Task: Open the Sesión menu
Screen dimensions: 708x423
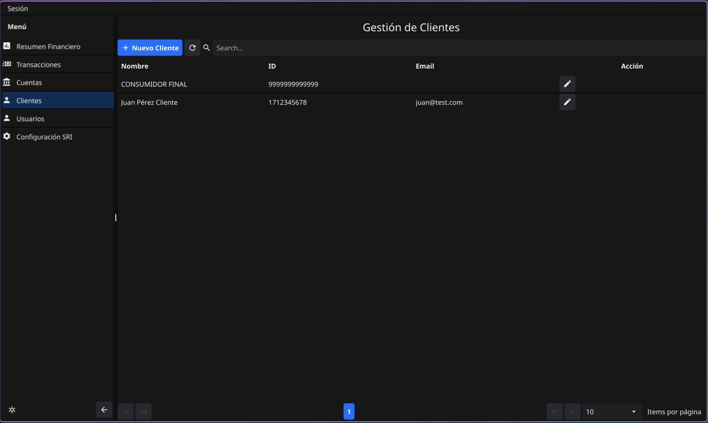Action: [18, 9]
